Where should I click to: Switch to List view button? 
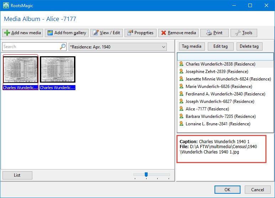[x=17, y=175]
